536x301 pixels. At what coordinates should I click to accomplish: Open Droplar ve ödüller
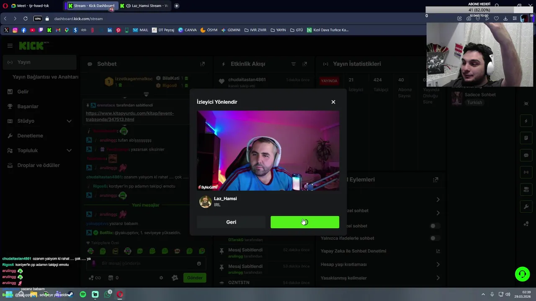click(39, 165)
